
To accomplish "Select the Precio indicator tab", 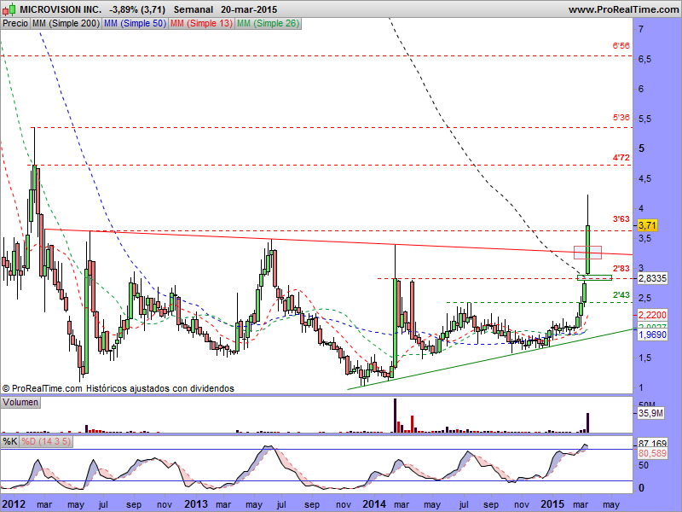I will 14,24.
